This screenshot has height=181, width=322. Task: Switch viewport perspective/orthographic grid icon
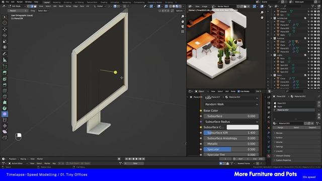click(183, 32)
